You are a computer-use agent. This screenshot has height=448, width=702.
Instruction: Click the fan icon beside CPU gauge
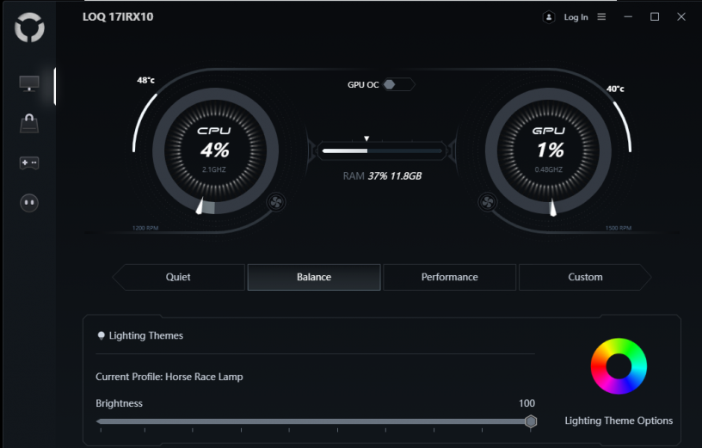tap(277, 203)
